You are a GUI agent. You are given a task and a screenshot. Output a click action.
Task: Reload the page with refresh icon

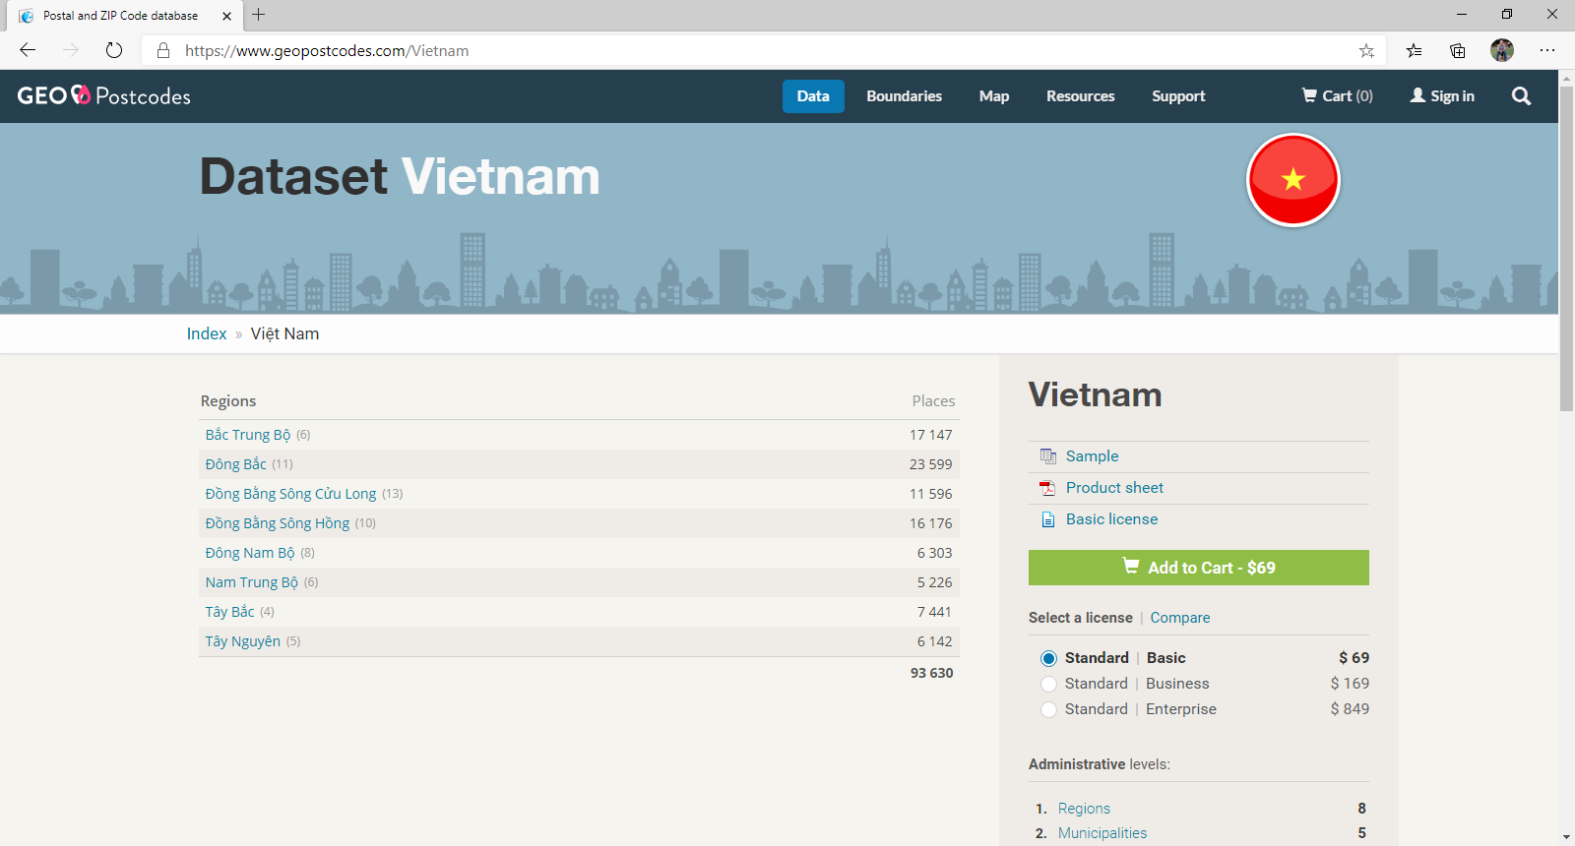(114, 50)
